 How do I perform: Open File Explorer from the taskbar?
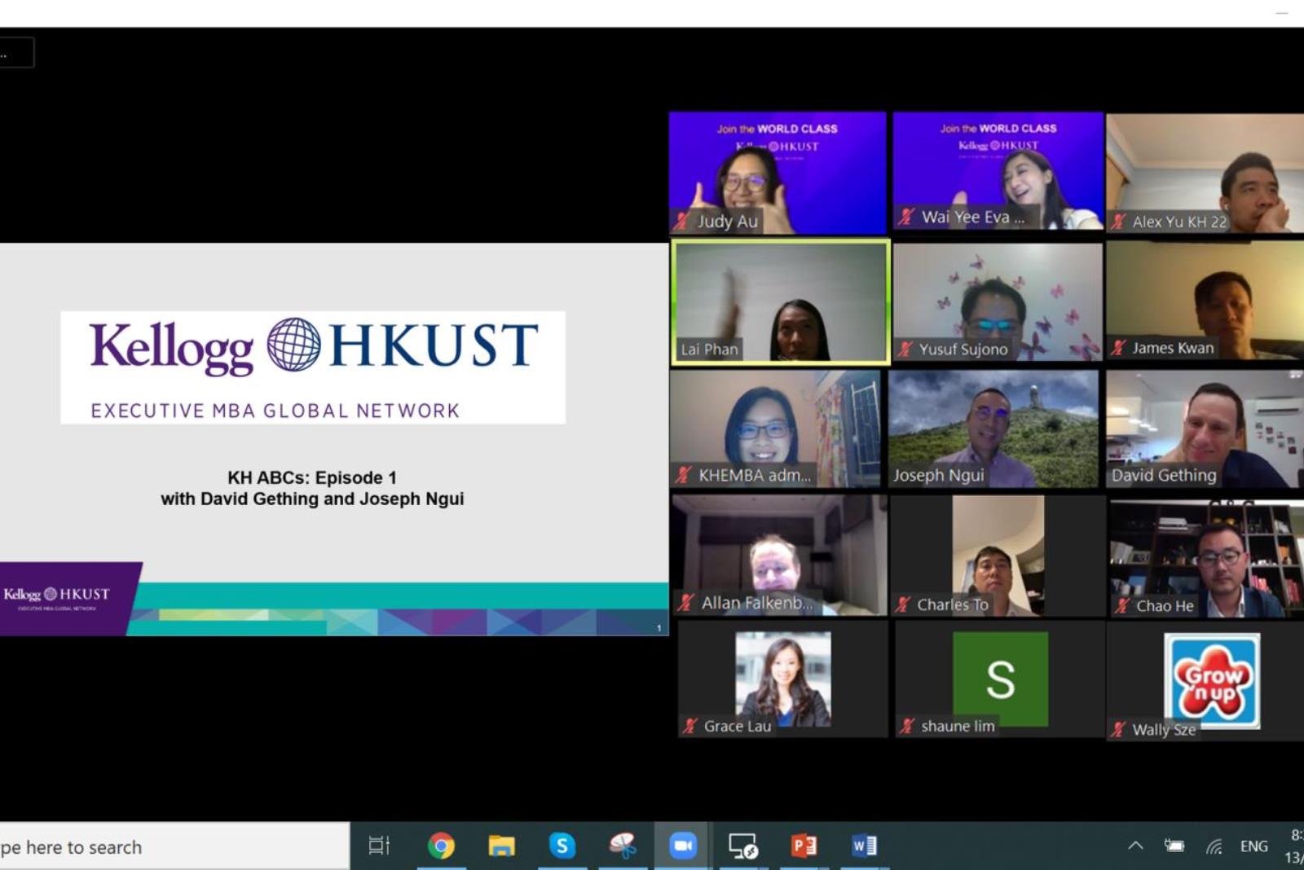501,846
